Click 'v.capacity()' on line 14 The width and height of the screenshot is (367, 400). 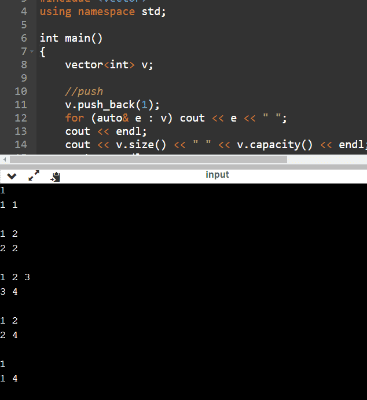pos(275,145)
